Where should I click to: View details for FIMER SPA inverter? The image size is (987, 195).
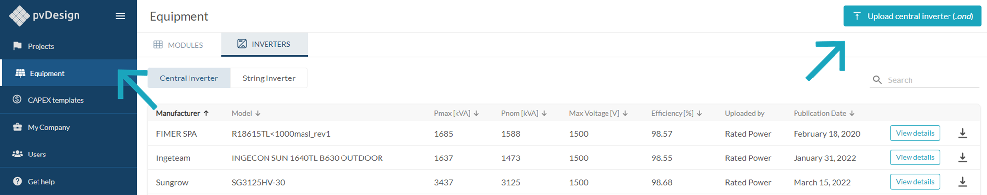[915, 133]
